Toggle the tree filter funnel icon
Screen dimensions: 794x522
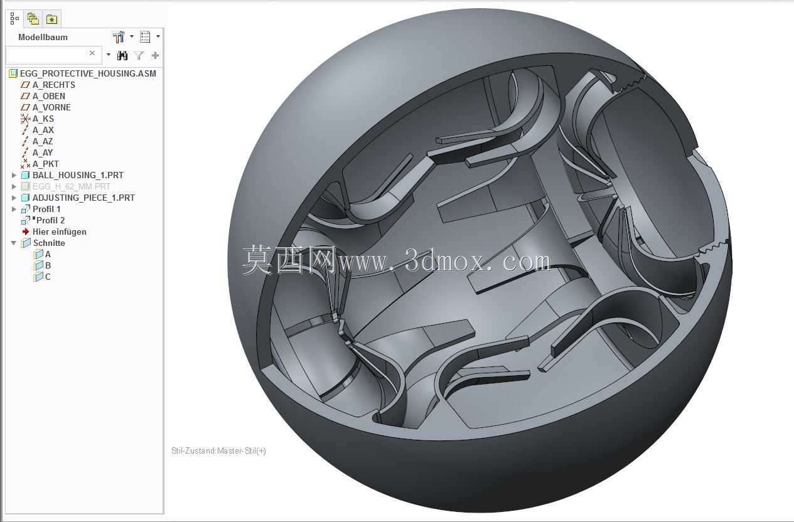[x=139, y=55]
